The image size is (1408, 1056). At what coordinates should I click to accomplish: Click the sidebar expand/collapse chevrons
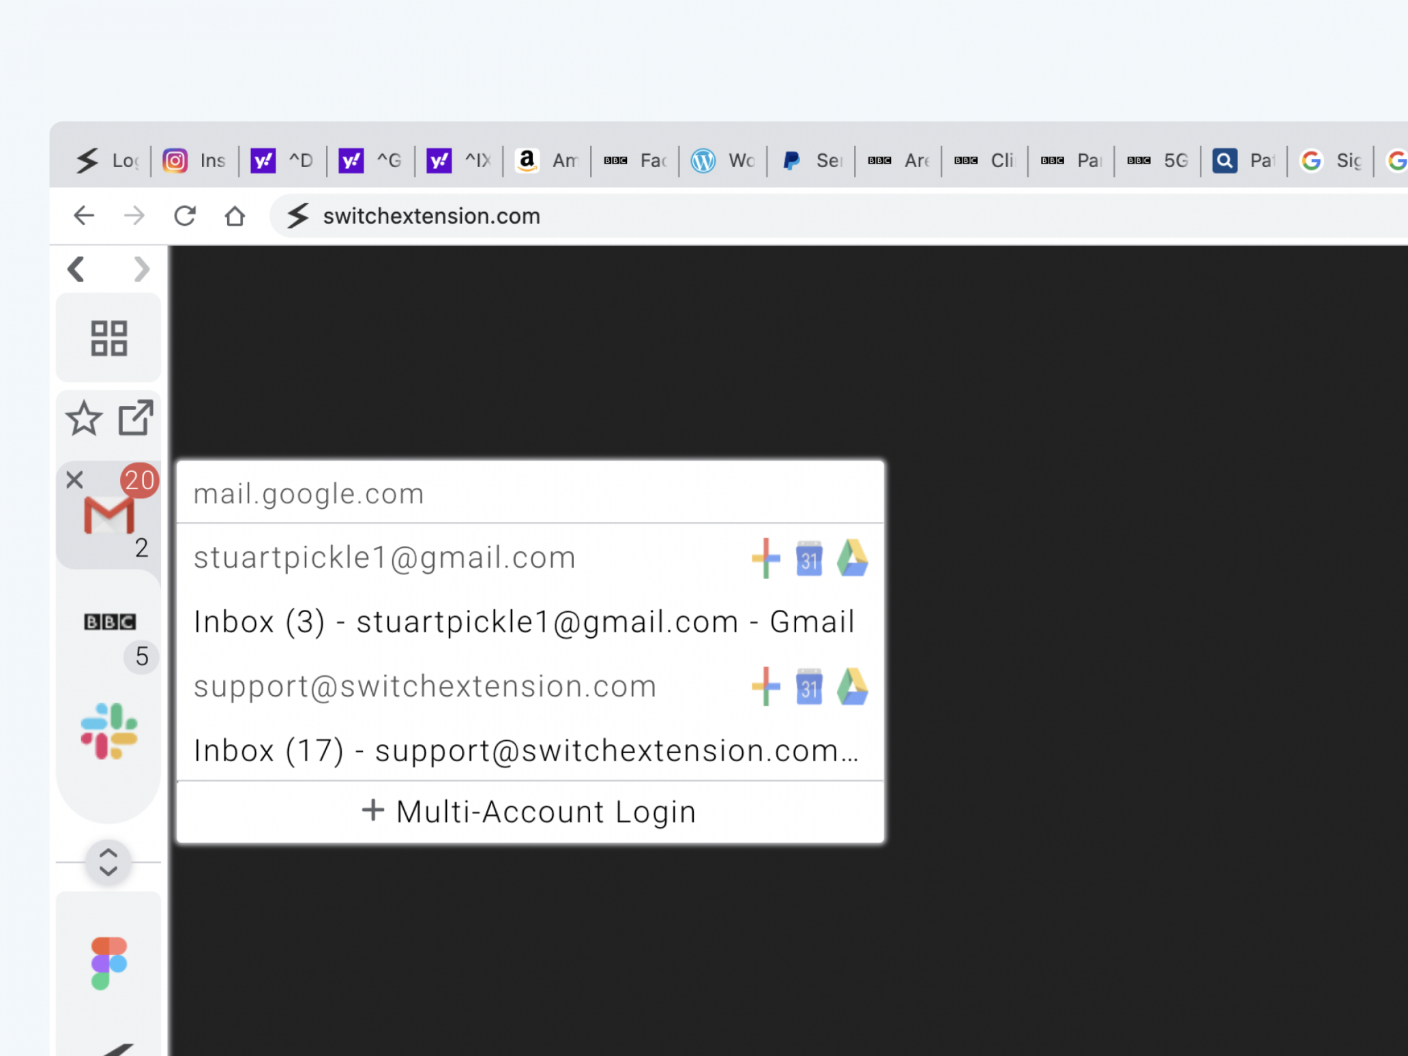tap(108, 862)
